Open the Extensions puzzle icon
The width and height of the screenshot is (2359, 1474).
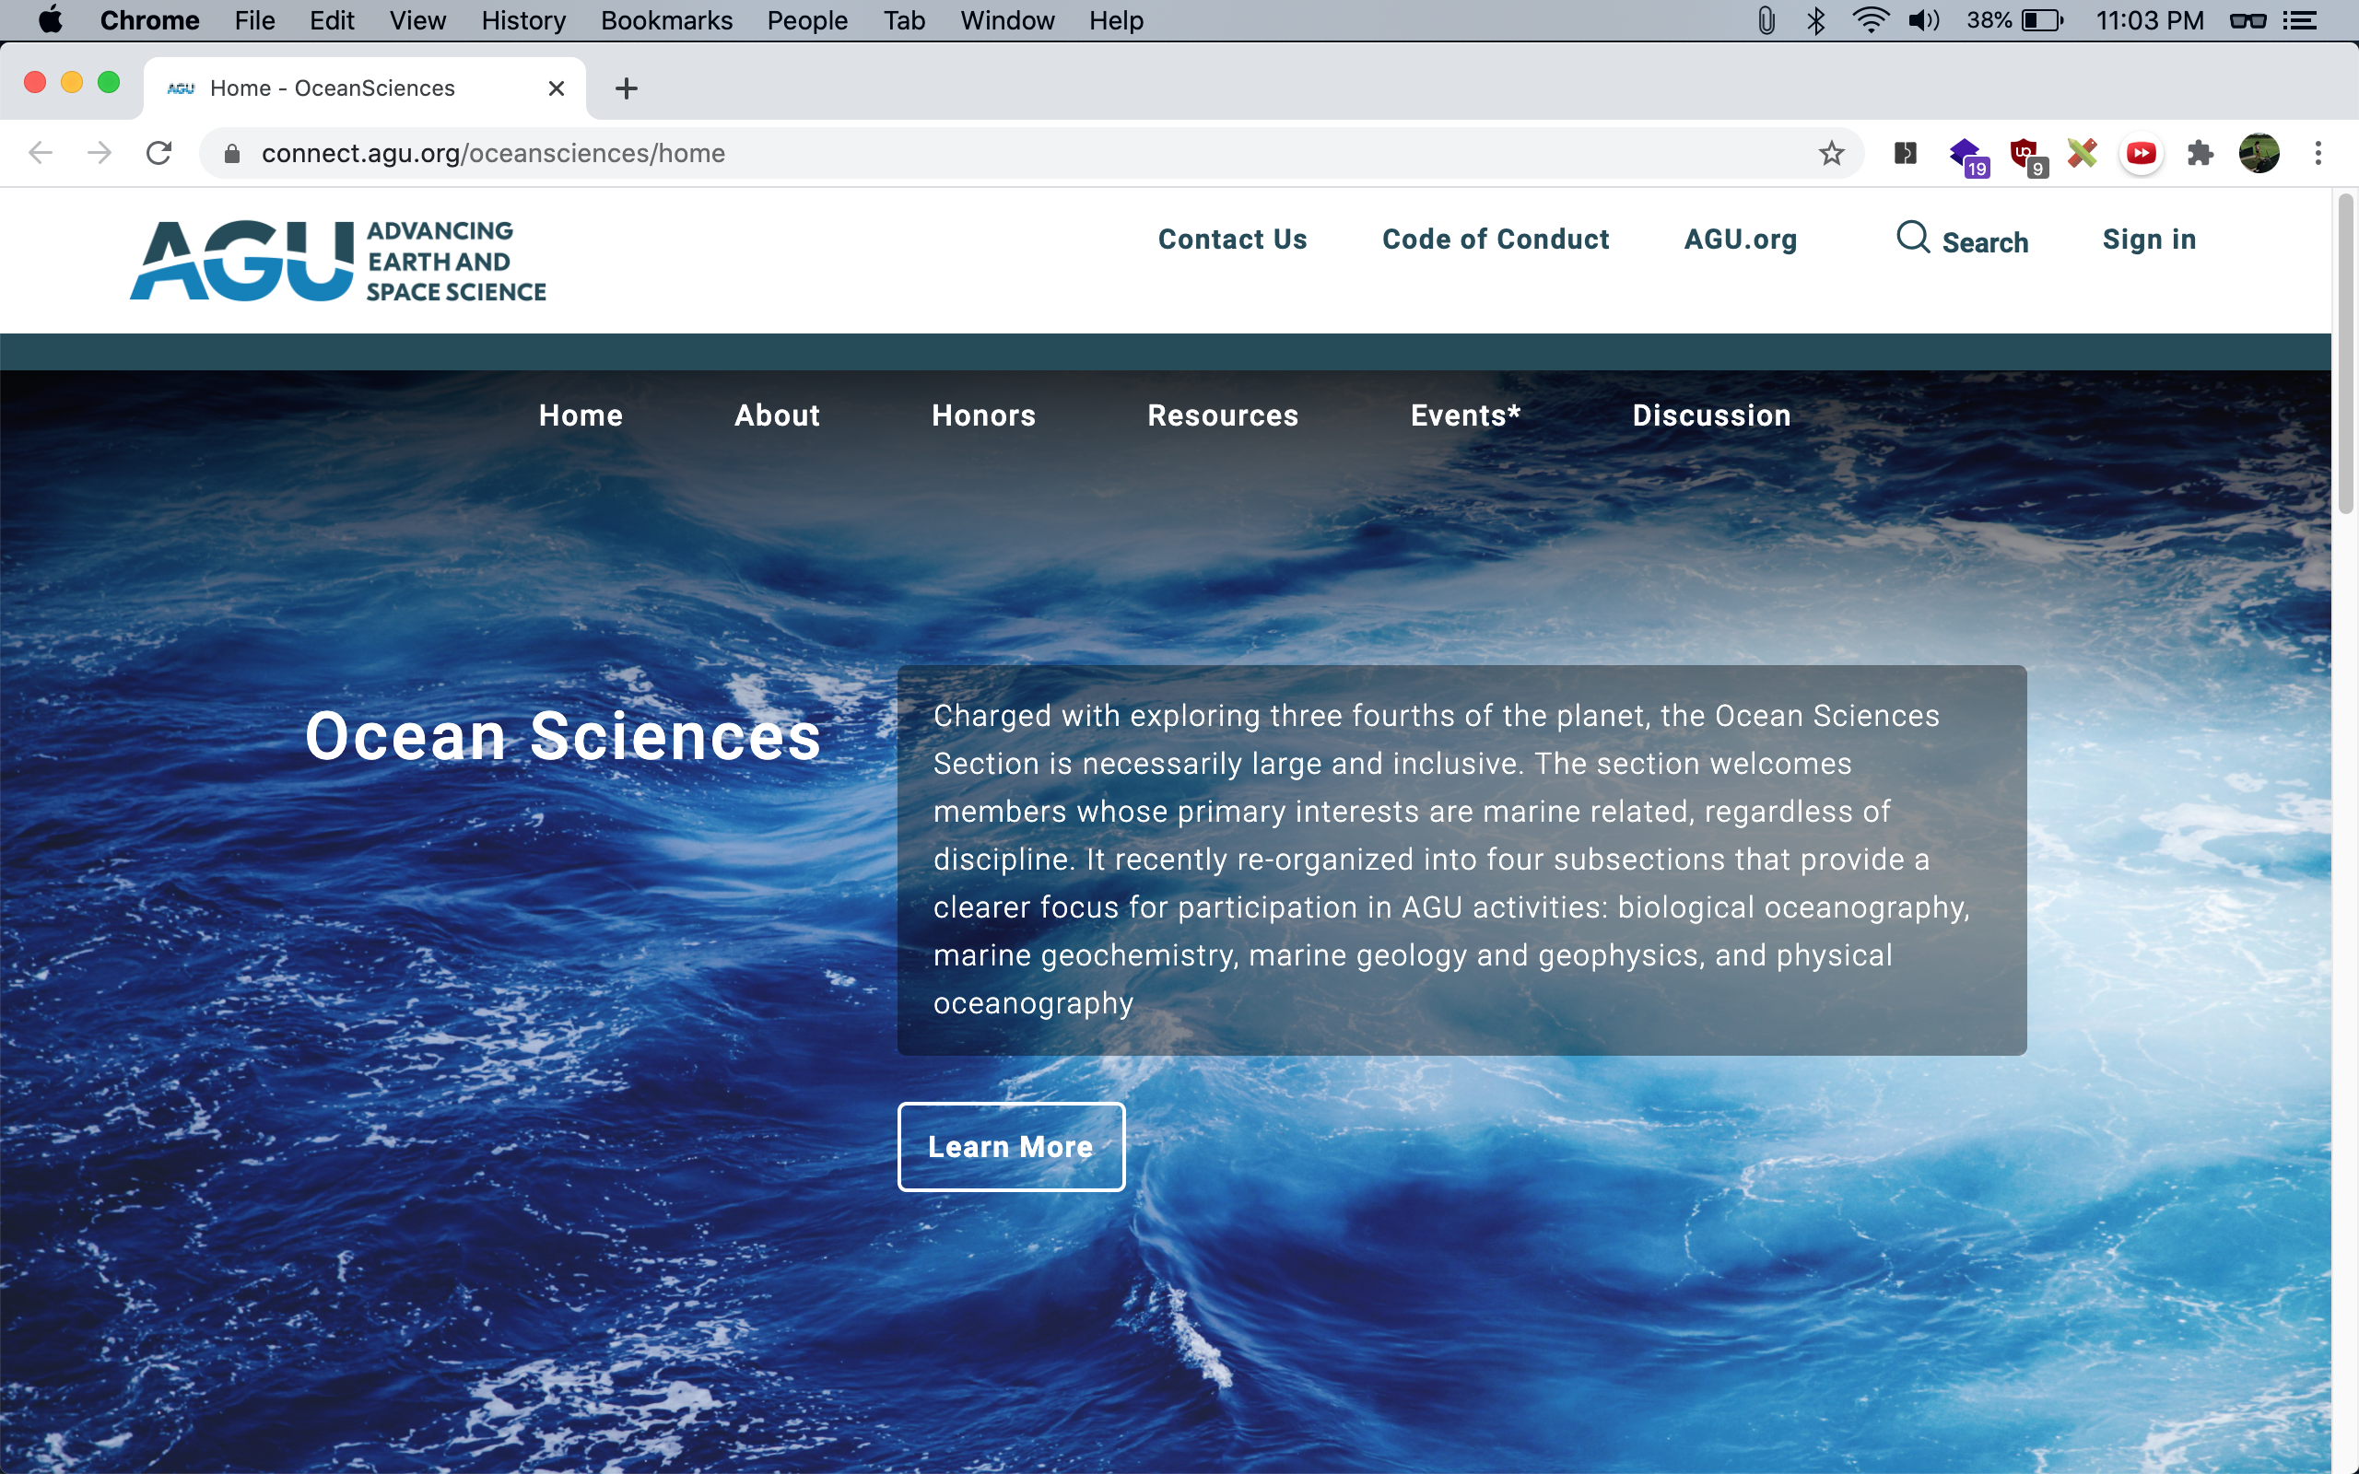(x=2200, y=153)
